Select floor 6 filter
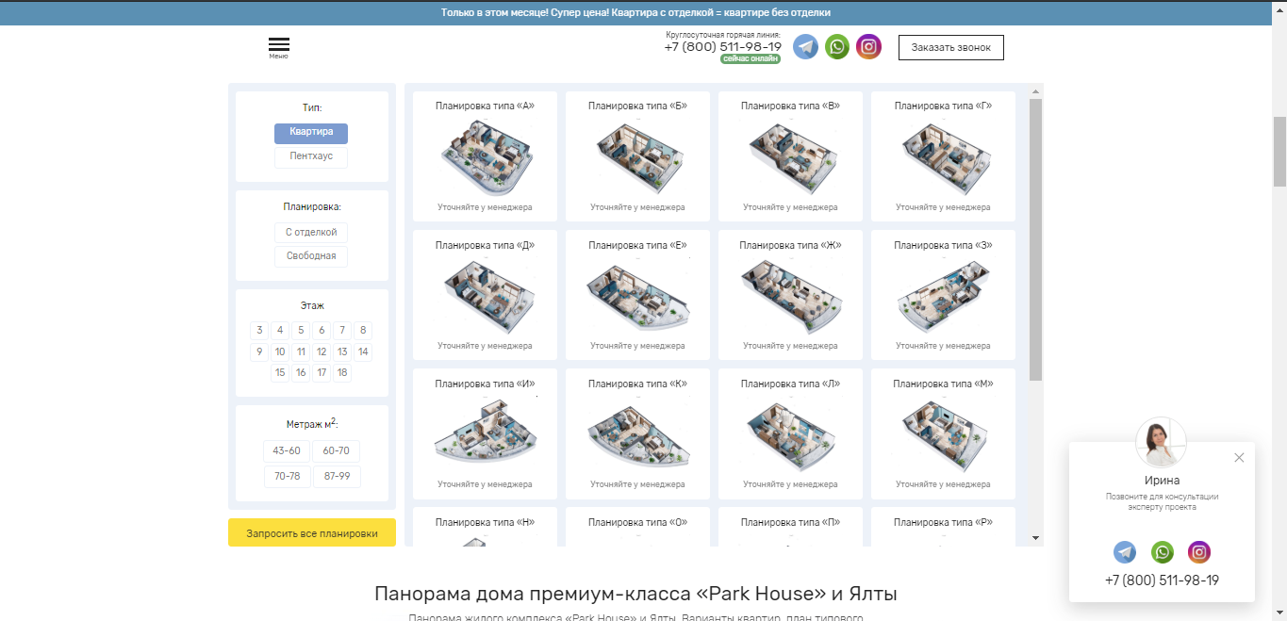1287x621 pixels. [322, 330]
